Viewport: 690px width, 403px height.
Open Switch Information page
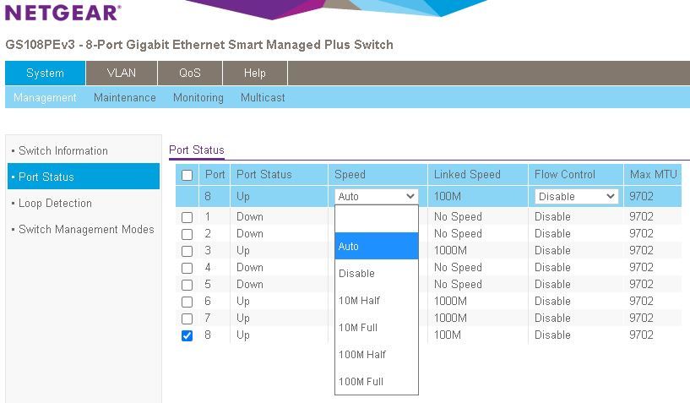63,150
